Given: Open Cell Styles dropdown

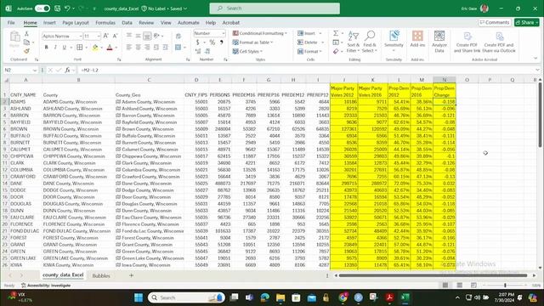Looking at the screenshot, I should point(247,51).
